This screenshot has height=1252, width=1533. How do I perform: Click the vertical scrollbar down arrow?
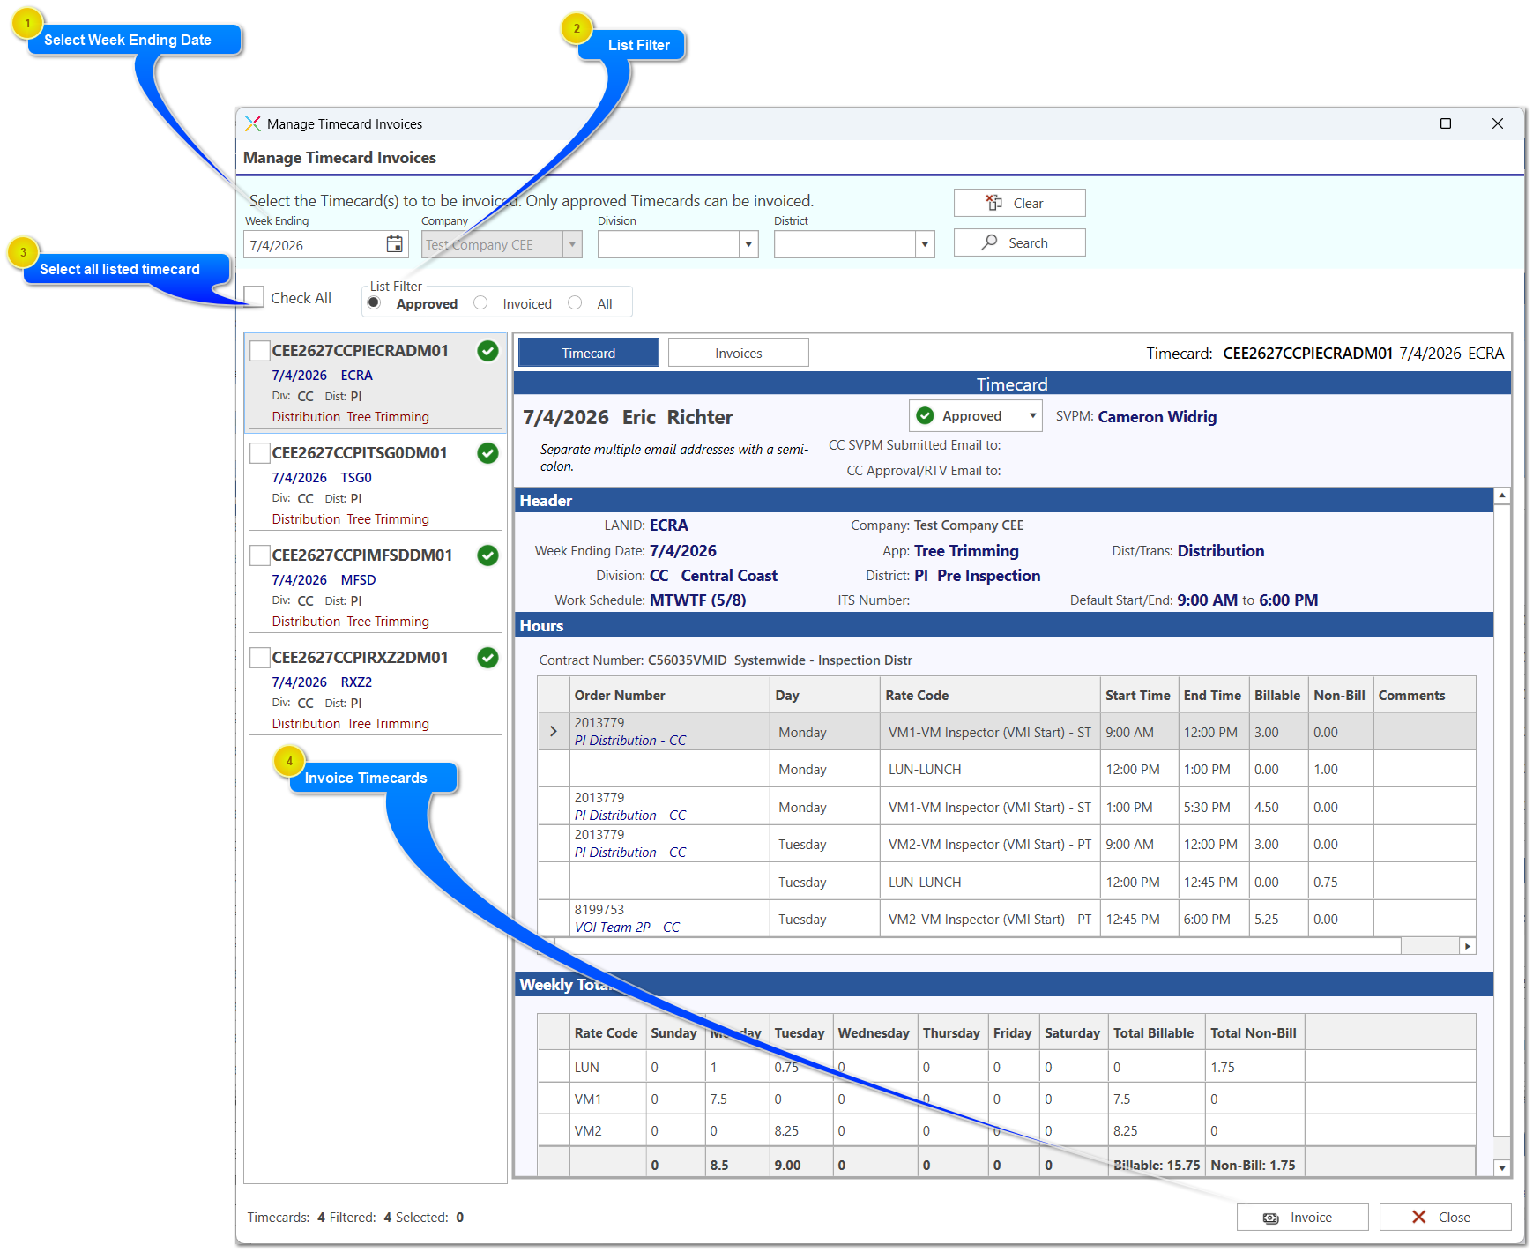tap(1502, 1167)
